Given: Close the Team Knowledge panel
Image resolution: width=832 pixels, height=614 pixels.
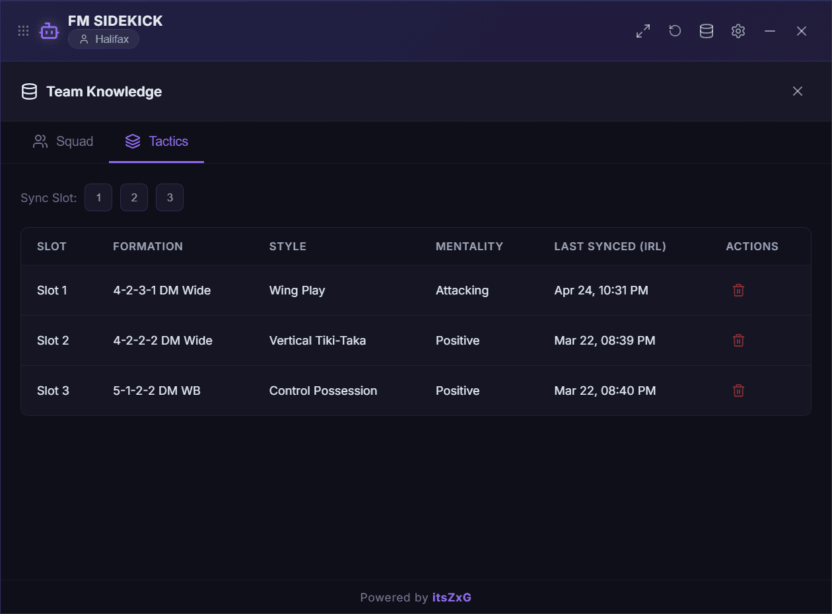Looking at the screenshot, I should coord(798,91).
